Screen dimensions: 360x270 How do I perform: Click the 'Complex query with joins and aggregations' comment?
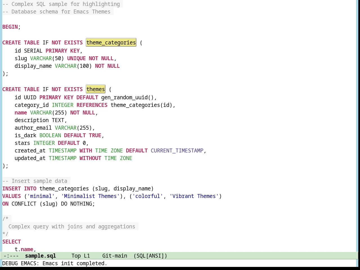(72, 226)
